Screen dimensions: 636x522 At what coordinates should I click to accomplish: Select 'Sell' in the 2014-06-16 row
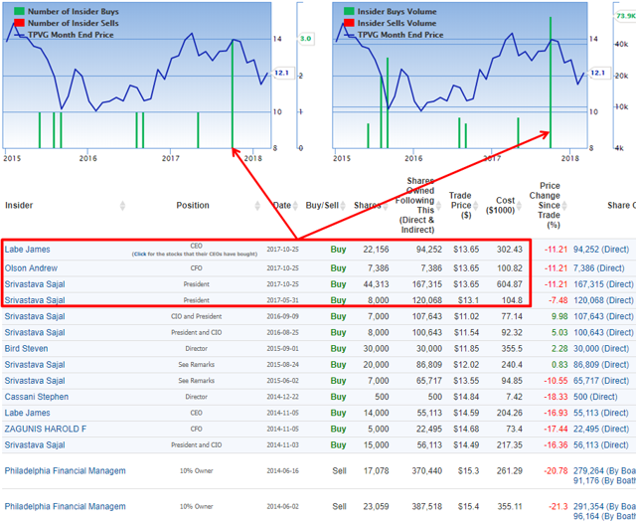[x=340, y=471]
